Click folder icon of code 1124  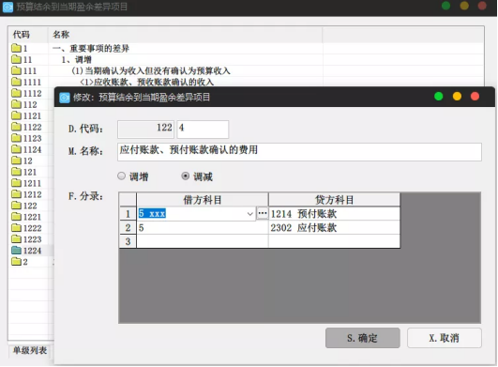coord(16,149)
